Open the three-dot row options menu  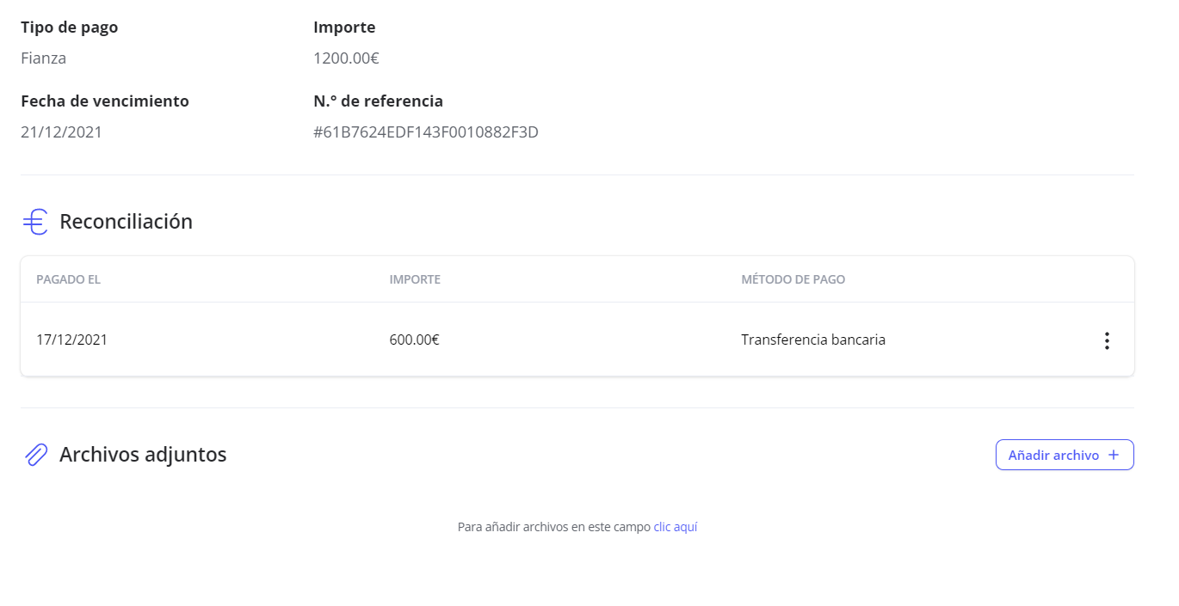[x=1107, y=340]
